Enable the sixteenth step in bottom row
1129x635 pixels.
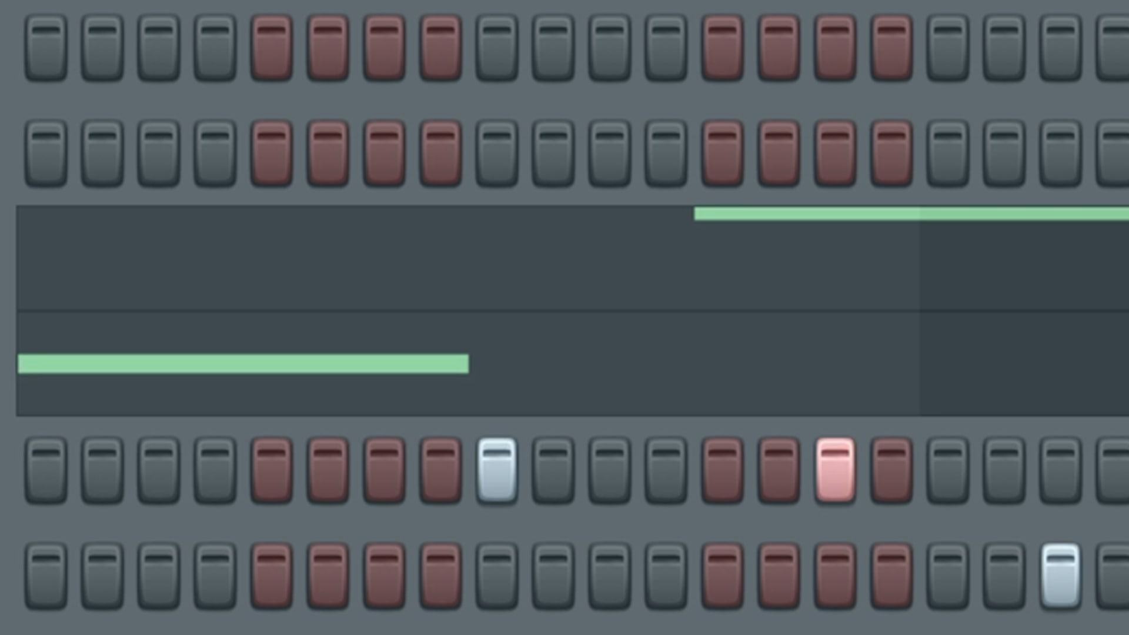(x=891, y=576)
